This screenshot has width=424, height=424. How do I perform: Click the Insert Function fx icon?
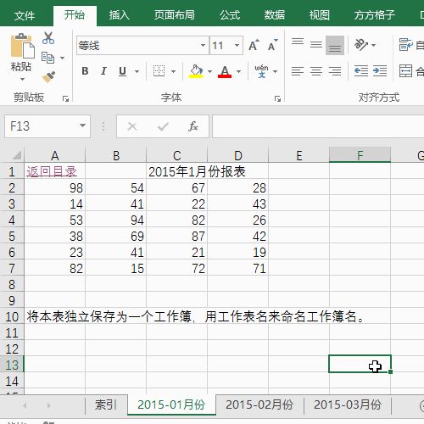point(193,126)
